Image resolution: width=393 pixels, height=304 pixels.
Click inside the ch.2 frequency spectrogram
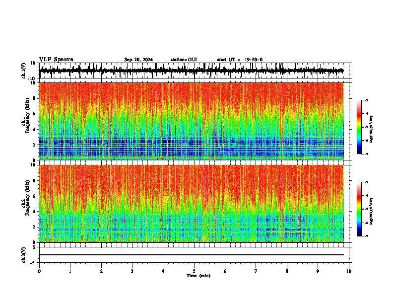point(192,204)
